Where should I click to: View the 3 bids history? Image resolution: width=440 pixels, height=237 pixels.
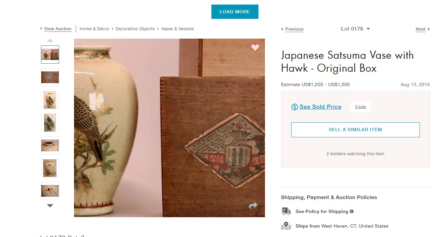tap(360, 107)
